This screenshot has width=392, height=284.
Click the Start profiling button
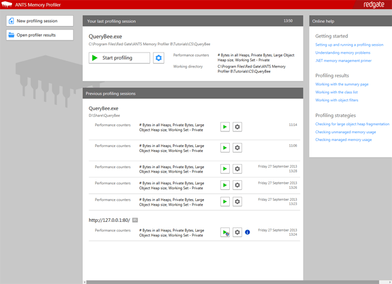point(119,58)
